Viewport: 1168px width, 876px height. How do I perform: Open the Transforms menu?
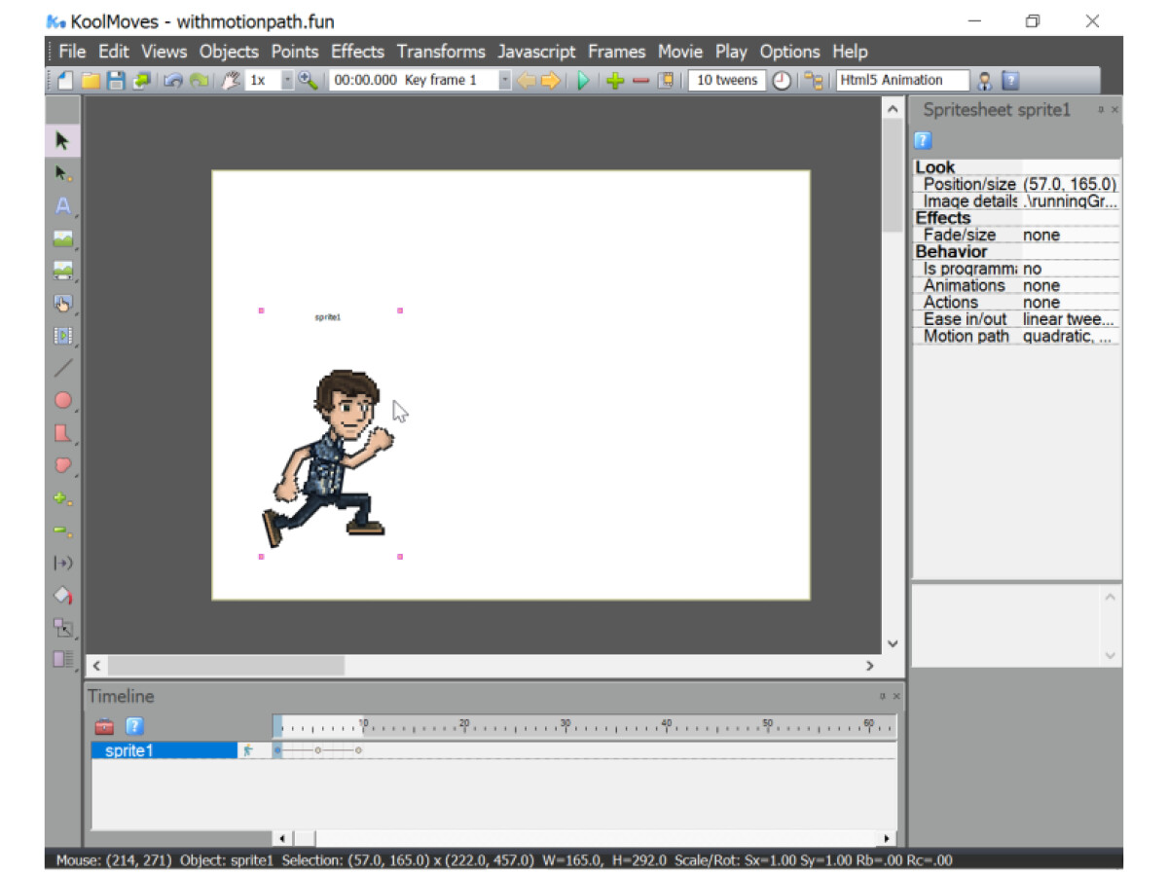coord(441,52)
